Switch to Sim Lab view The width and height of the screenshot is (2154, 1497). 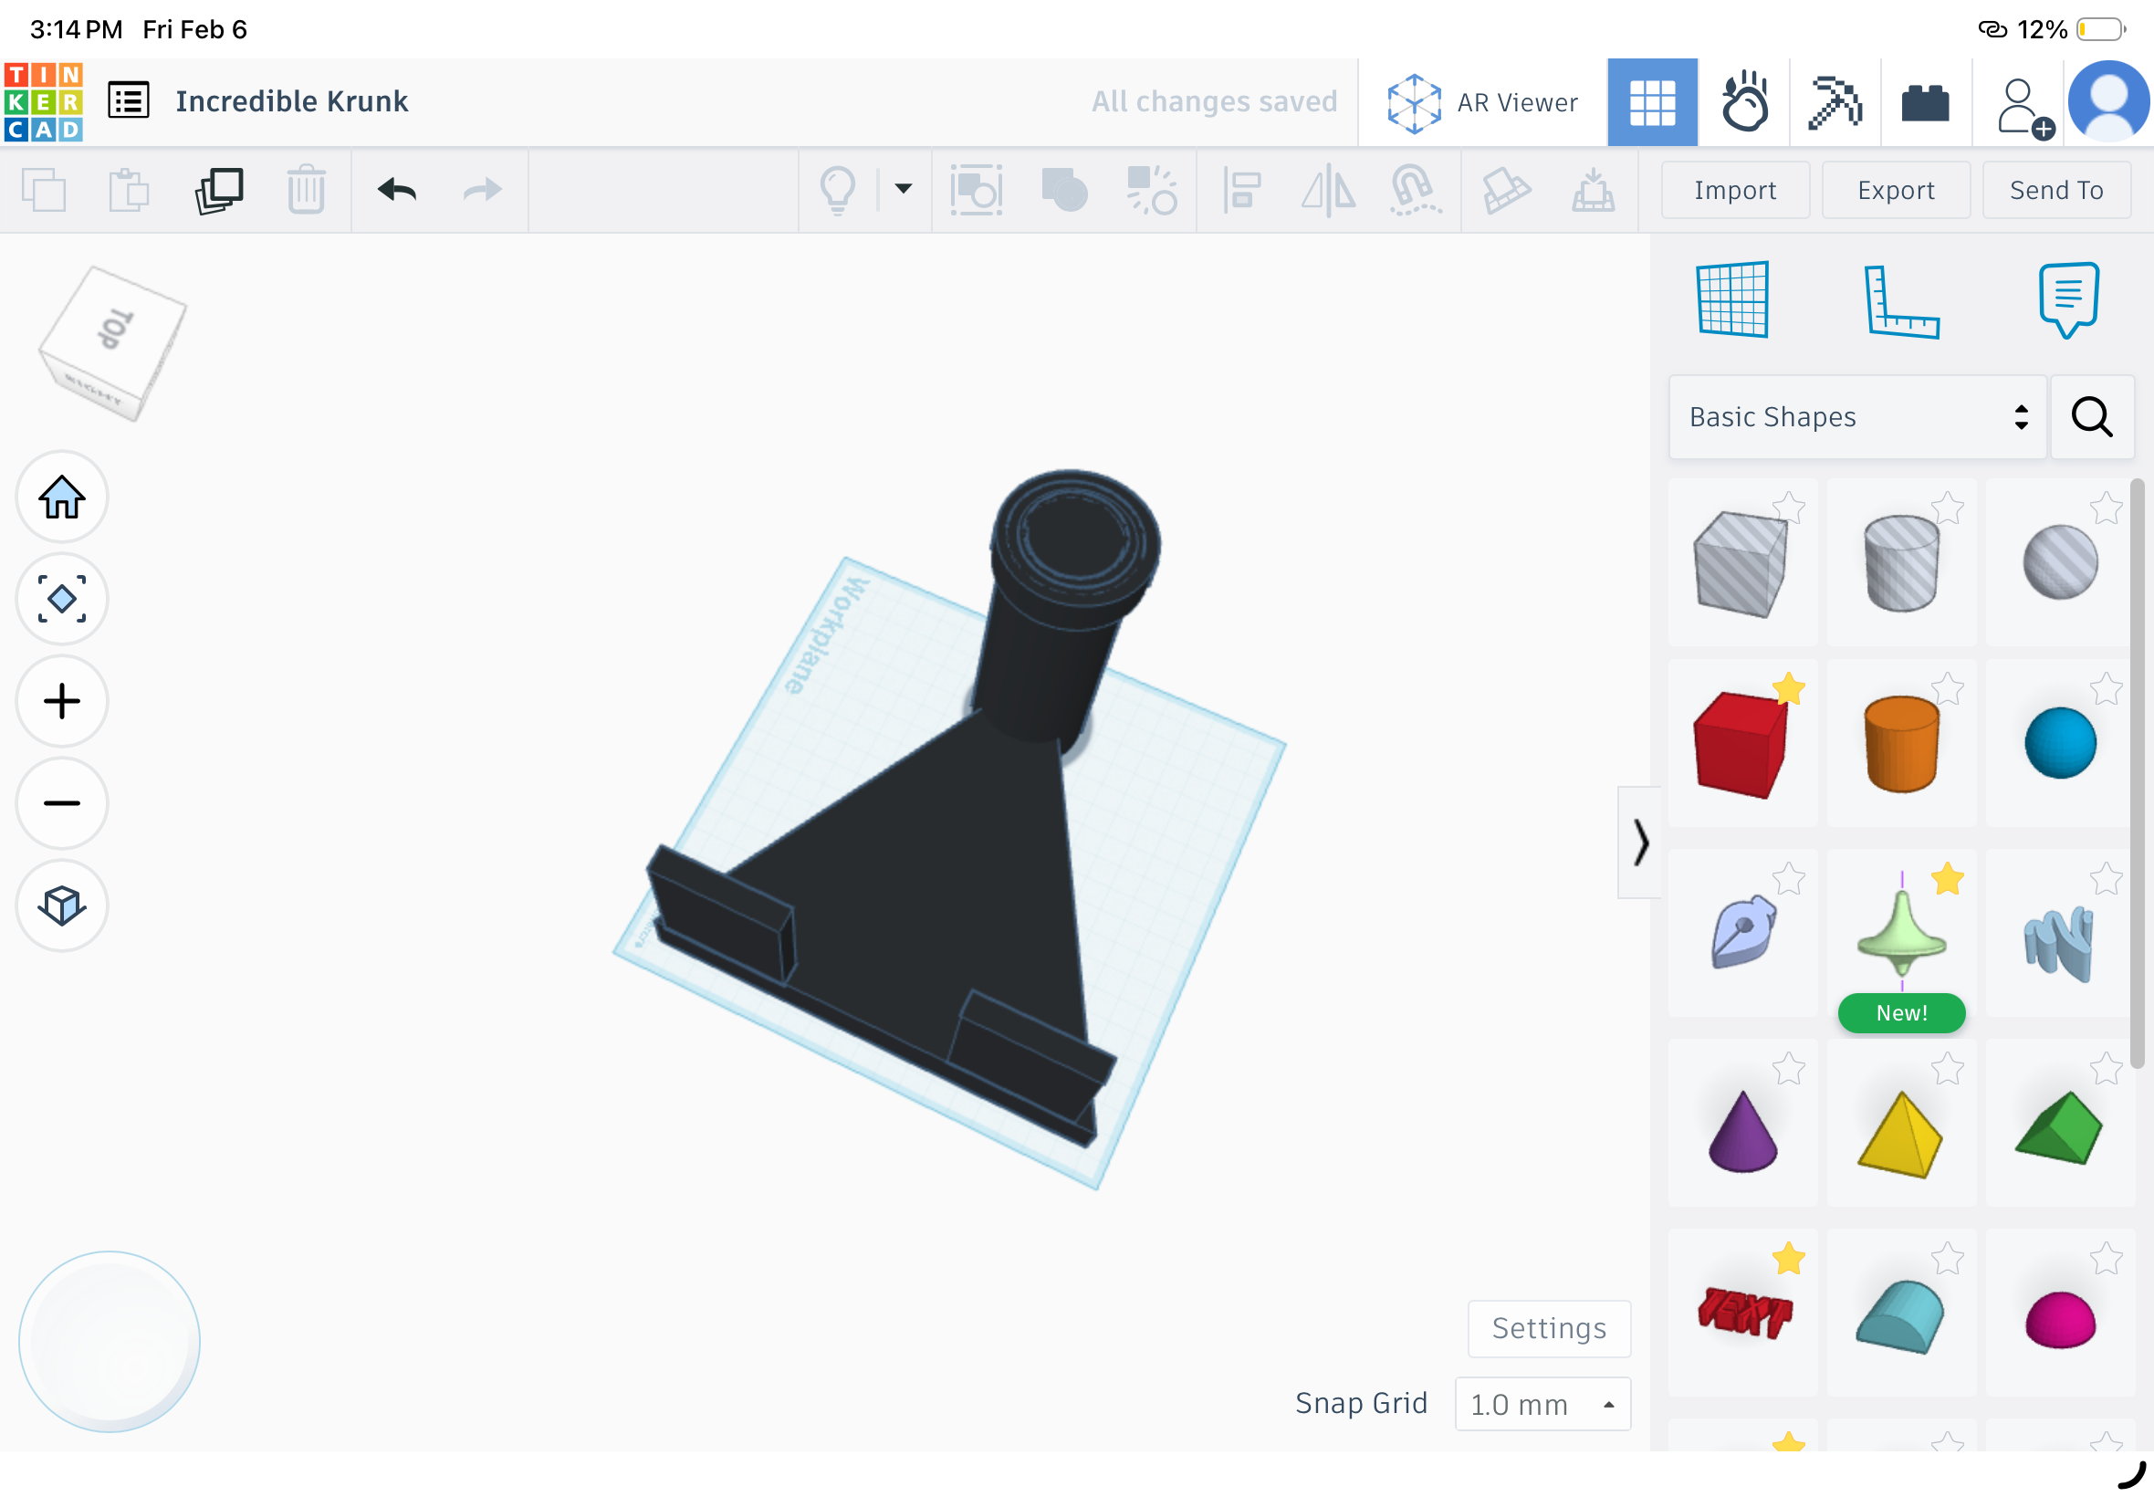1744,101
